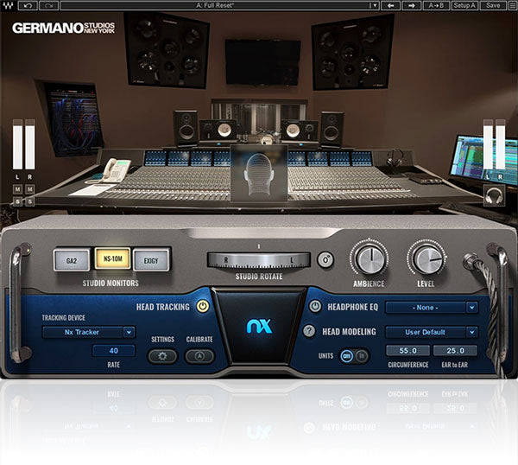Viewport: 518px width, 465px height.
Task: Click the Germano Studios New York logo
Action: point(63,28)
